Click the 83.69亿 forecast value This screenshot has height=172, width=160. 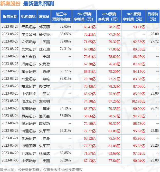click(x=114, y=154)
